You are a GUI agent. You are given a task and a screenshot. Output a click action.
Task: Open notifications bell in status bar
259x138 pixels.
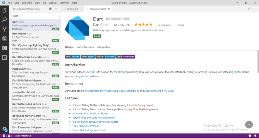255,136
